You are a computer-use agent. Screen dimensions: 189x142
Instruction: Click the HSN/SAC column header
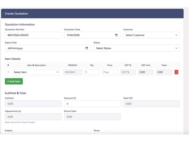point(73,65)
